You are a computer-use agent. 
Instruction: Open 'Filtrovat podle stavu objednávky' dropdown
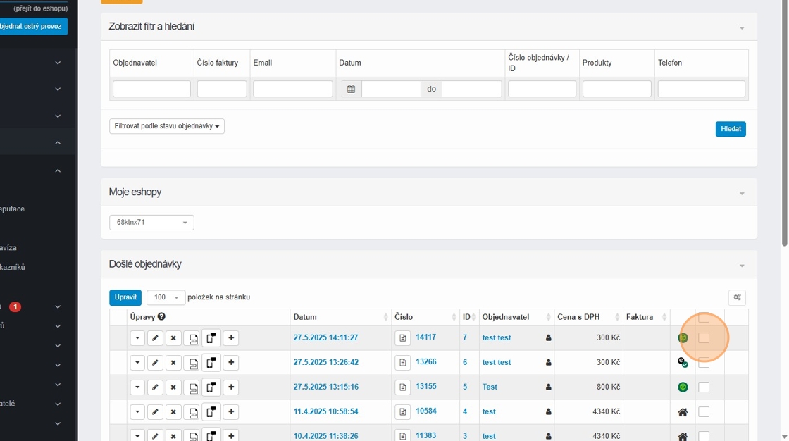tap(167, 126)
